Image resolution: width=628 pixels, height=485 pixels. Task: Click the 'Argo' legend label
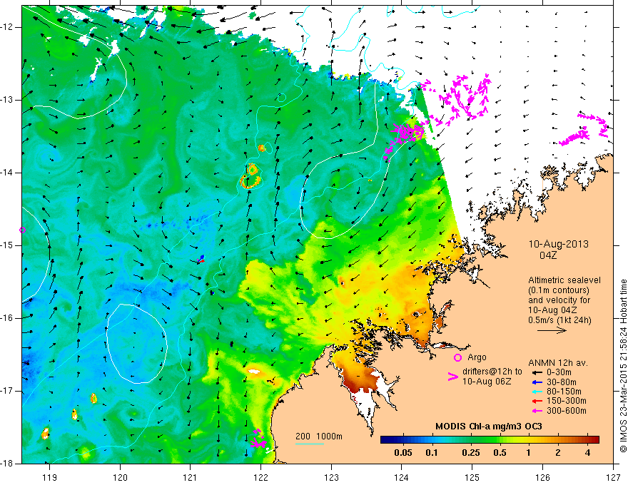477,357
